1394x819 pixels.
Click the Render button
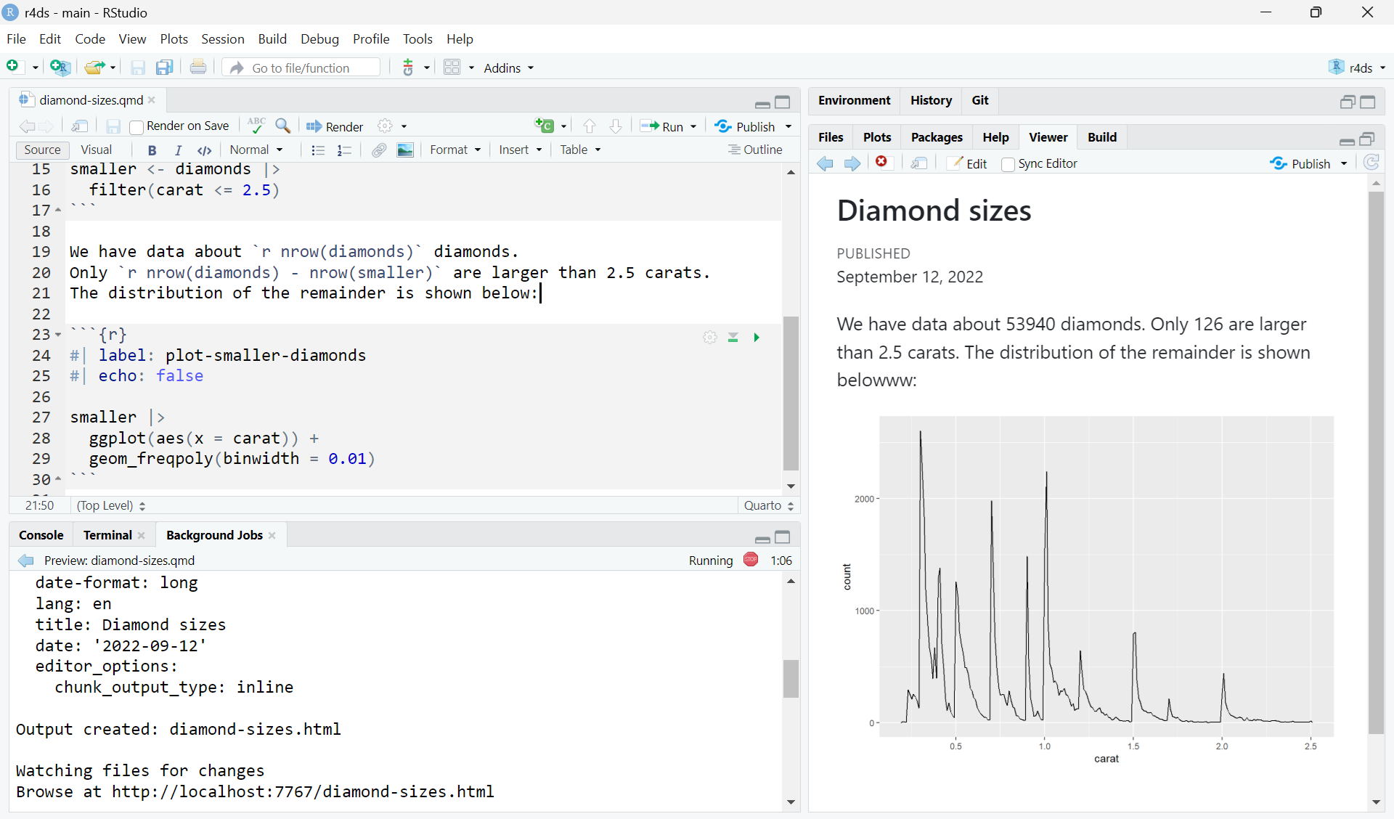coord(335,126)
